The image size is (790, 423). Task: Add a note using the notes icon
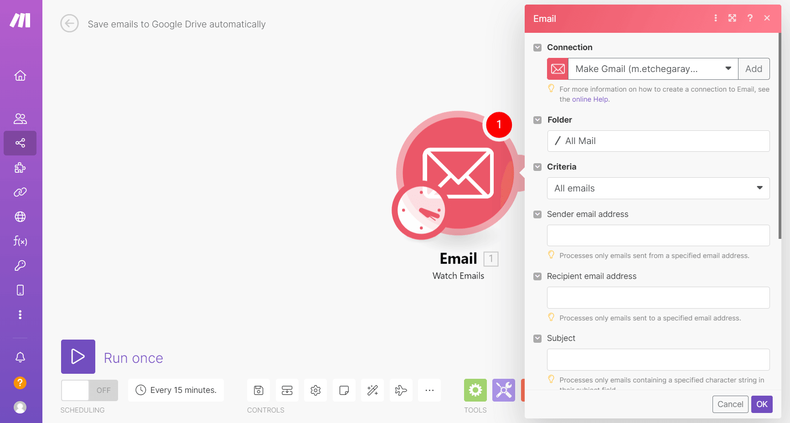click(x=344, y=390)
